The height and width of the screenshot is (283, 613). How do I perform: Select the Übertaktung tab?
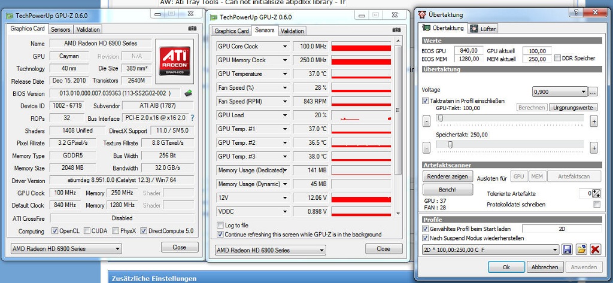444,28
